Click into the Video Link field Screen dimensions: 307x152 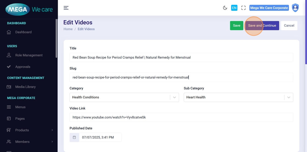coord(181,117)
